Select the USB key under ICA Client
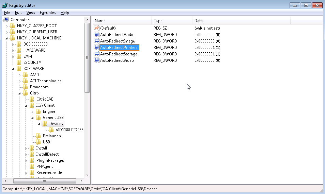Image resolution: width=325 pixels, height=194 pixels. [46, 142]
